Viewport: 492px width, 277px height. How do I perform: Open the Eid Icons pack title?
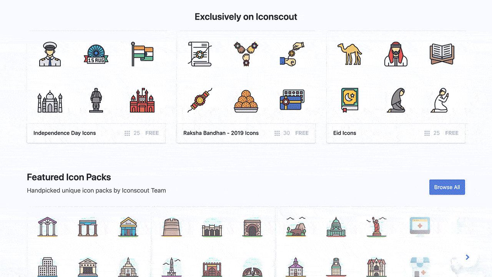(x=345, y=133)
